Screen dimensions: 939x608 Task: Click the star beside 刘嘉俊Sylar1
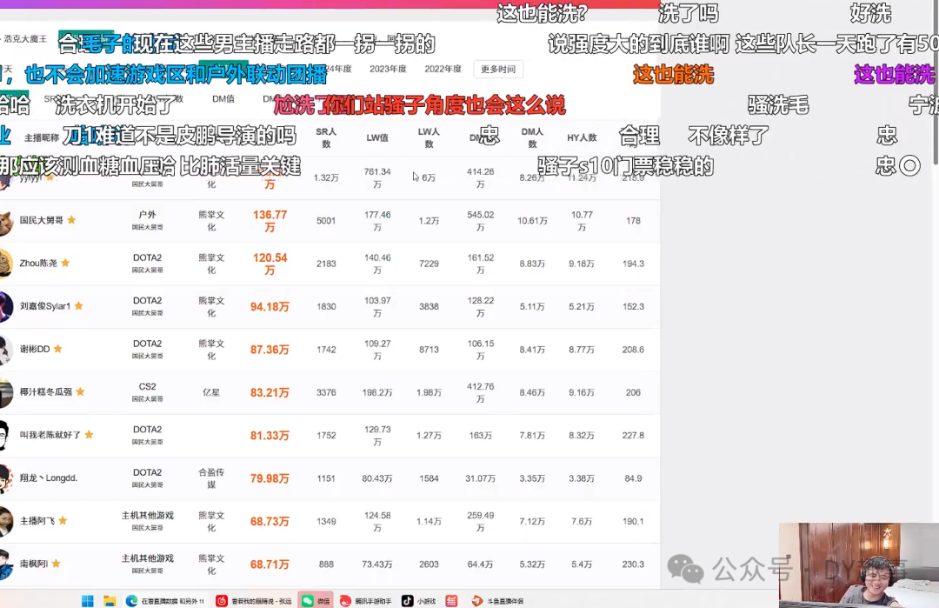pos(79,305)
